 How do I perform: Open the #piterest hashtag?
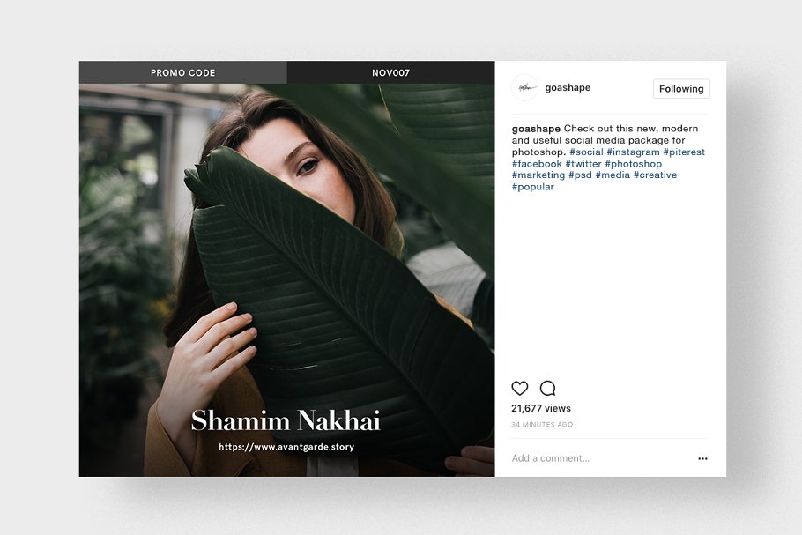pos(684,152)
